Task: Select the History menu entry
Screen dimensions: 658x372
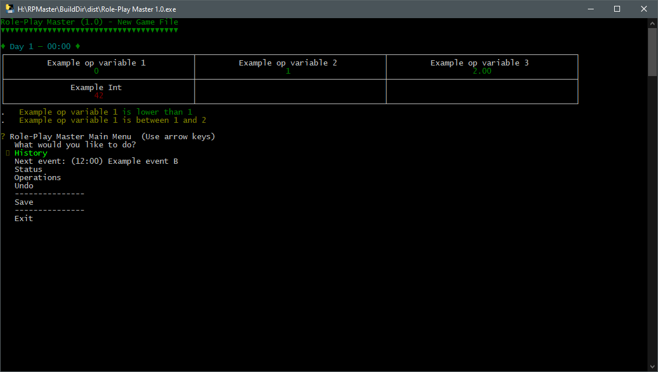Action: [x=30, y=153]
